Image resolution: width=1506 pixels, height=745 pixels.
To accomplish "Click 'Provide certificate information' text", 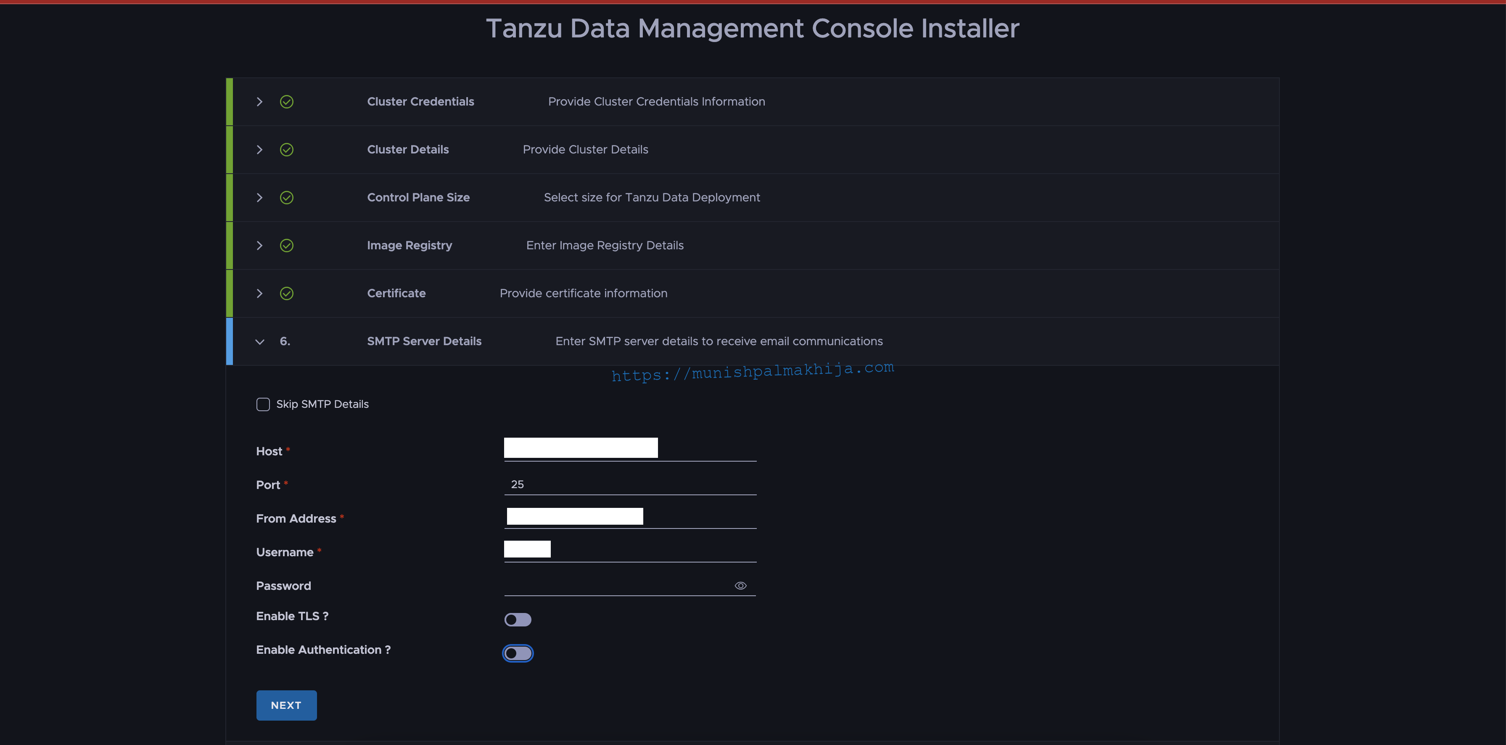I will (x=584, y=293).
